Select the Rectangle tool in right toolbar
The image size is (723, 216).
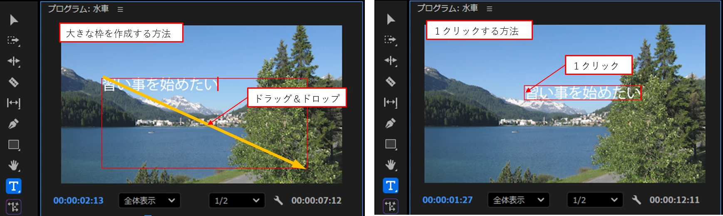[x=391, y=144]
